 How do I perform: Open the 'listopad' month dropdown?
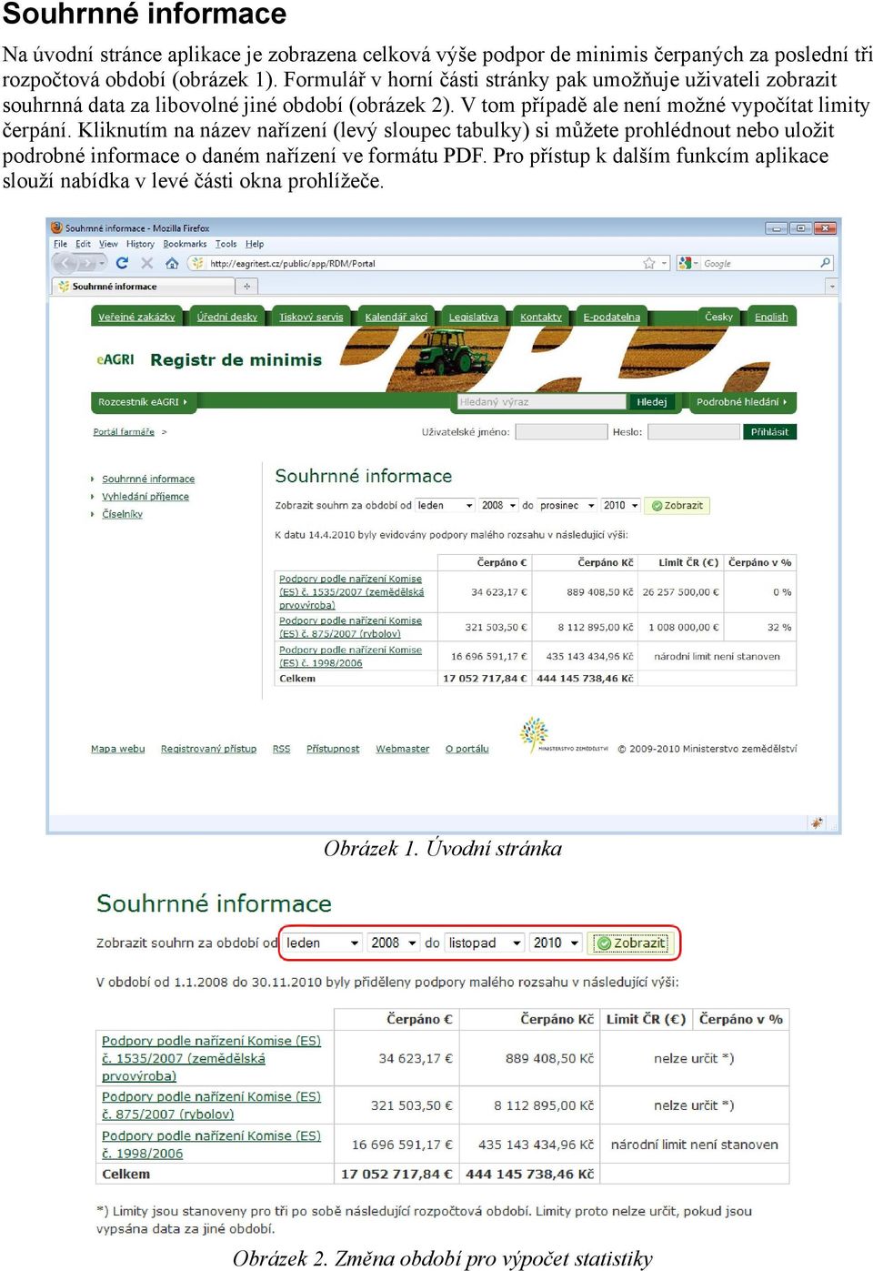point(485,943)
